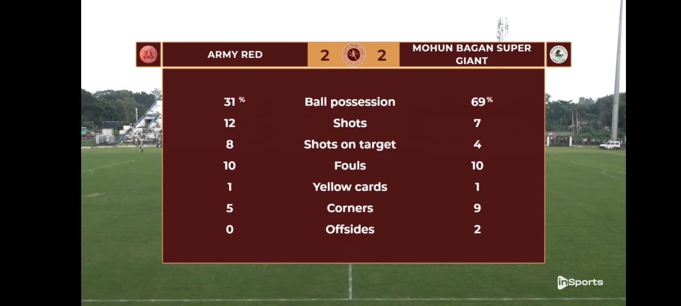Click the Fouls stat label
The height and width of the screenshot is (306, 681).
tap(350, 165)
